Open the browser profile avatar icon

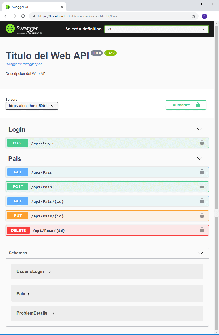pos(204,16)
